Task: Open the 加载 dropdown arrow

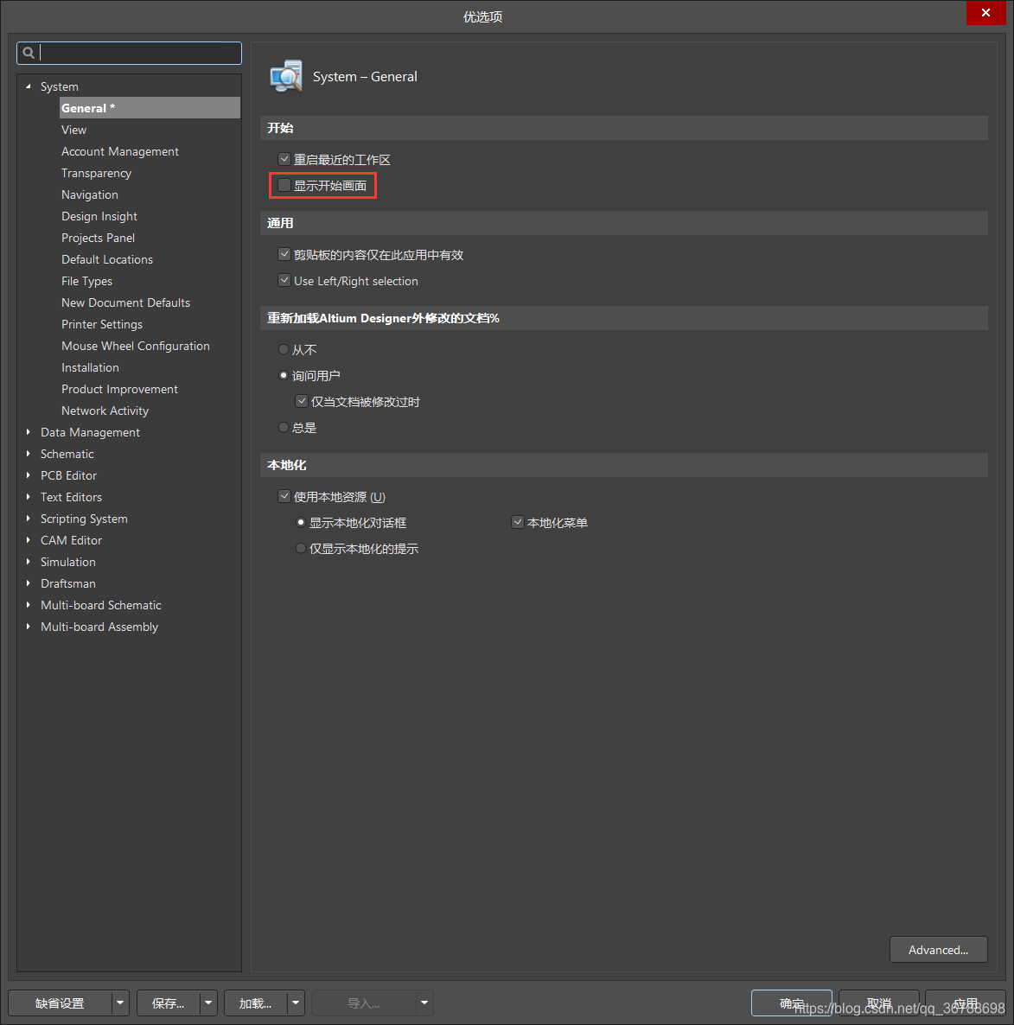Action: (x=297, y=1003)
